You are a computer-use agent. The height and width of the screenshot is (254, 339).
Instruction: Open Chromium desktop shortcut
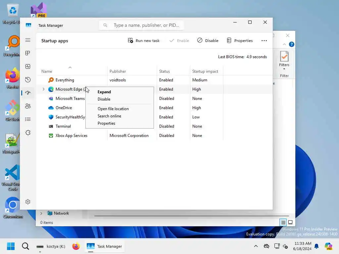click(13, 208)
